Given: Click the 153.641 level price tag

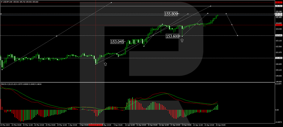Looking at the screenshot, I should tap(279, 36).
